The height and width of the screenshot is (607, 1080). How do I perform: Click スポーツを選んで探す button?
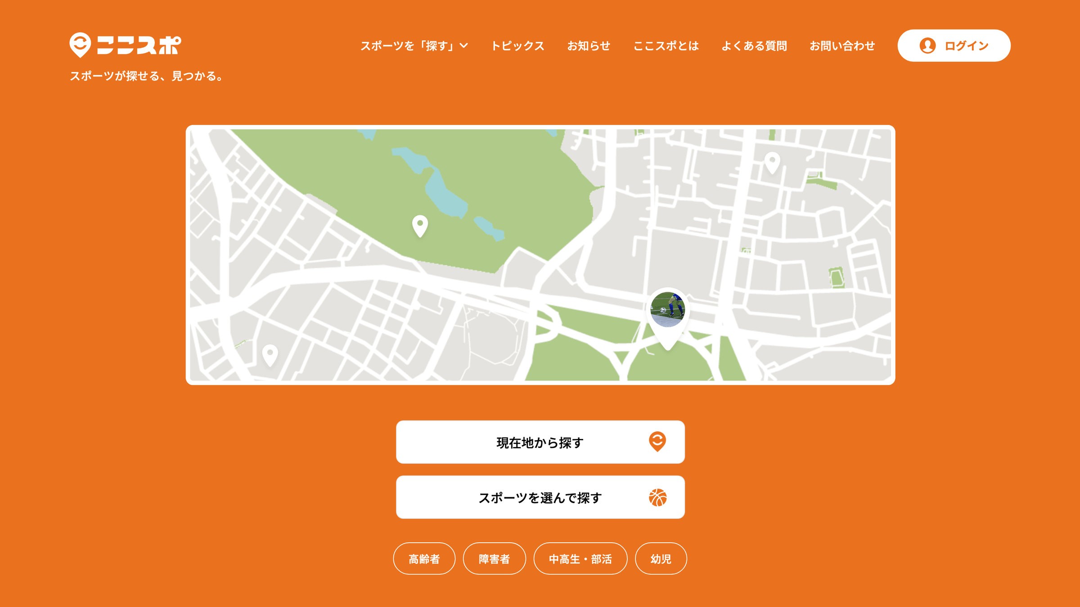(x=540, y=497)
